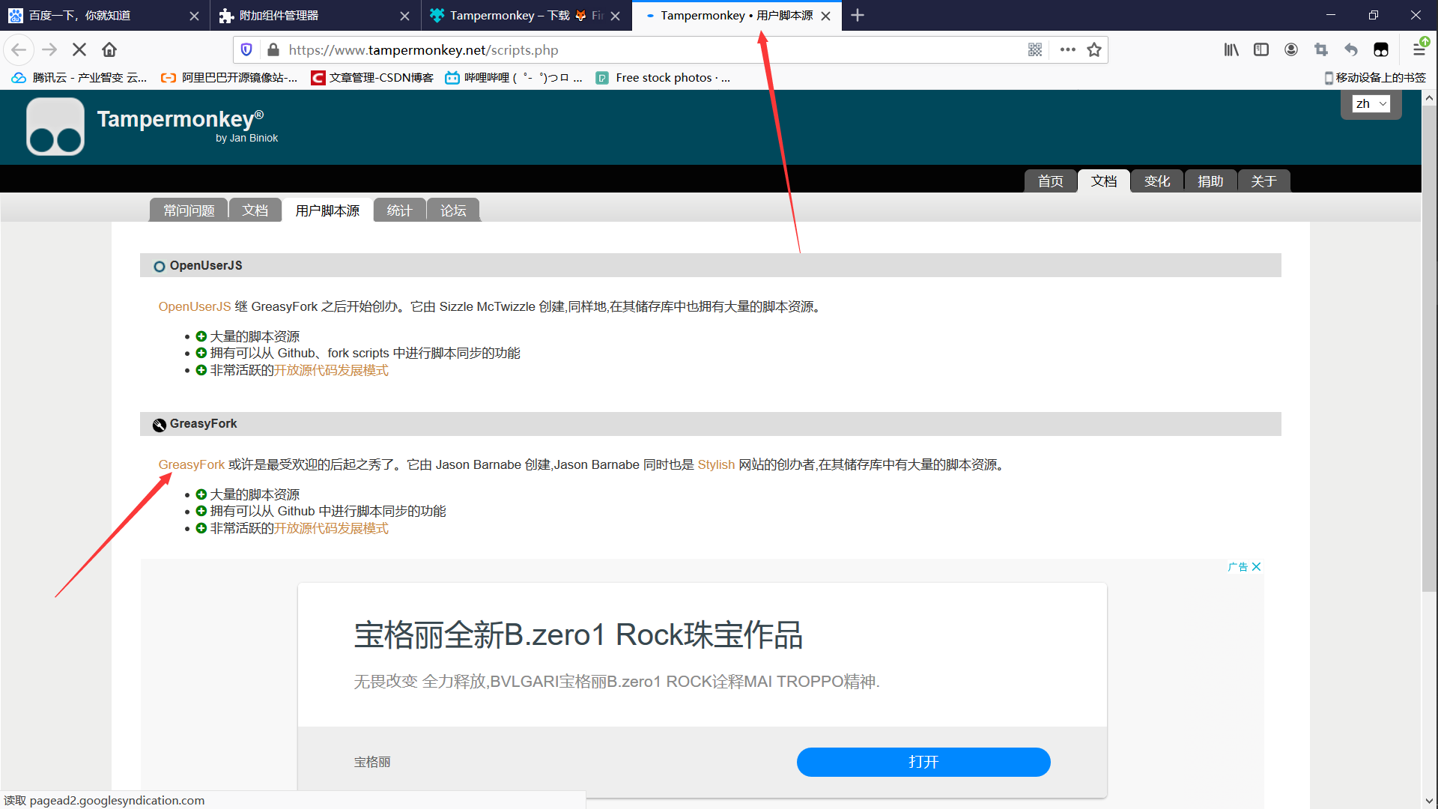1438x809 pixels.
Task: Open the Firefox Library icon
Action: pyautogui.click(x=1231, y=49)
